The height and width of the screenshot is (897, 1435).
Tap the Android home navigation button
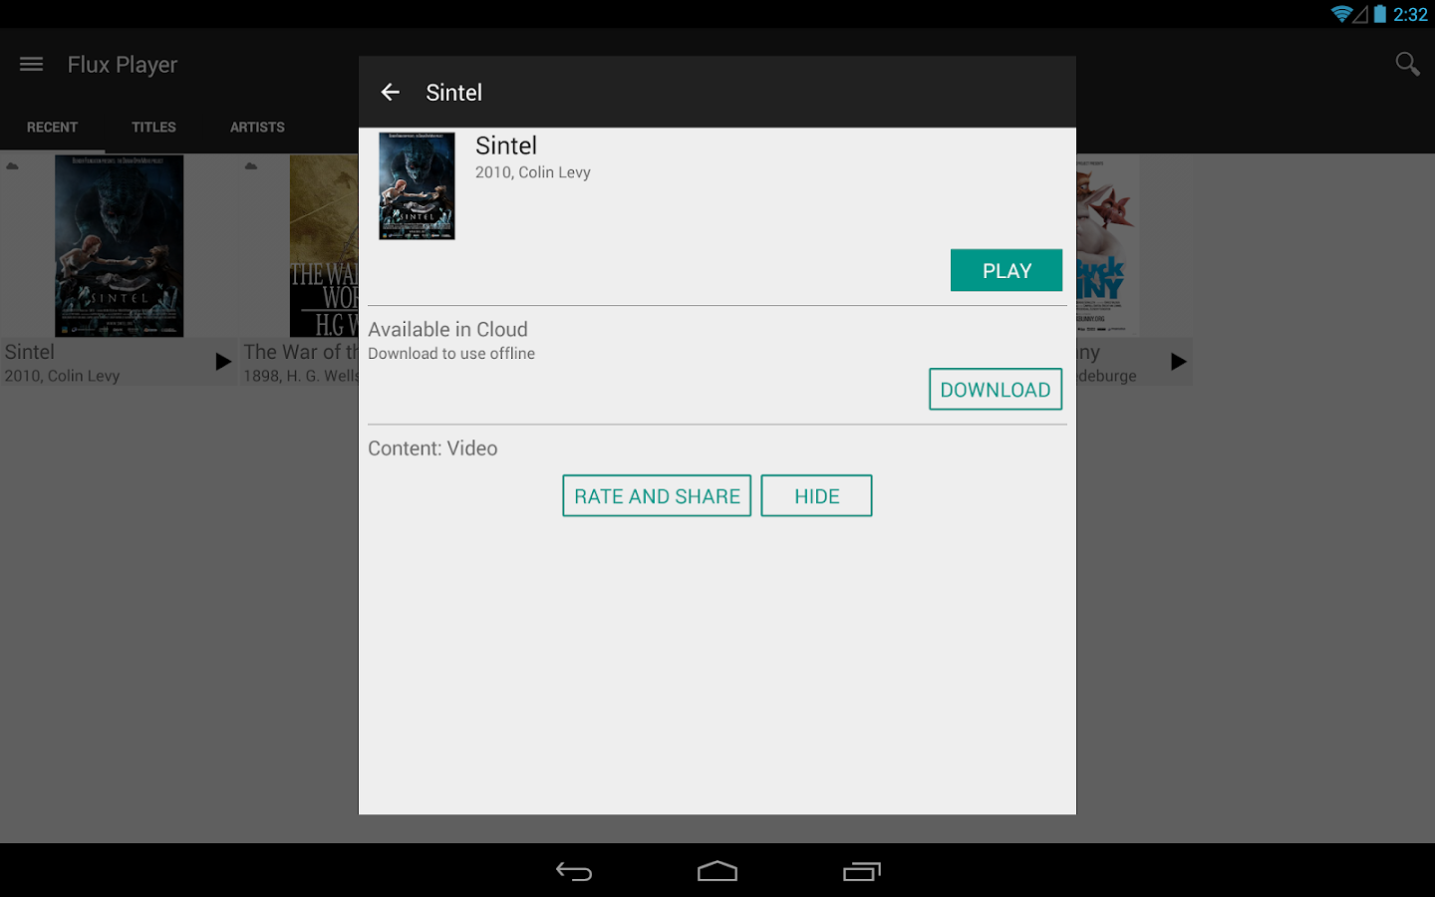717,872
